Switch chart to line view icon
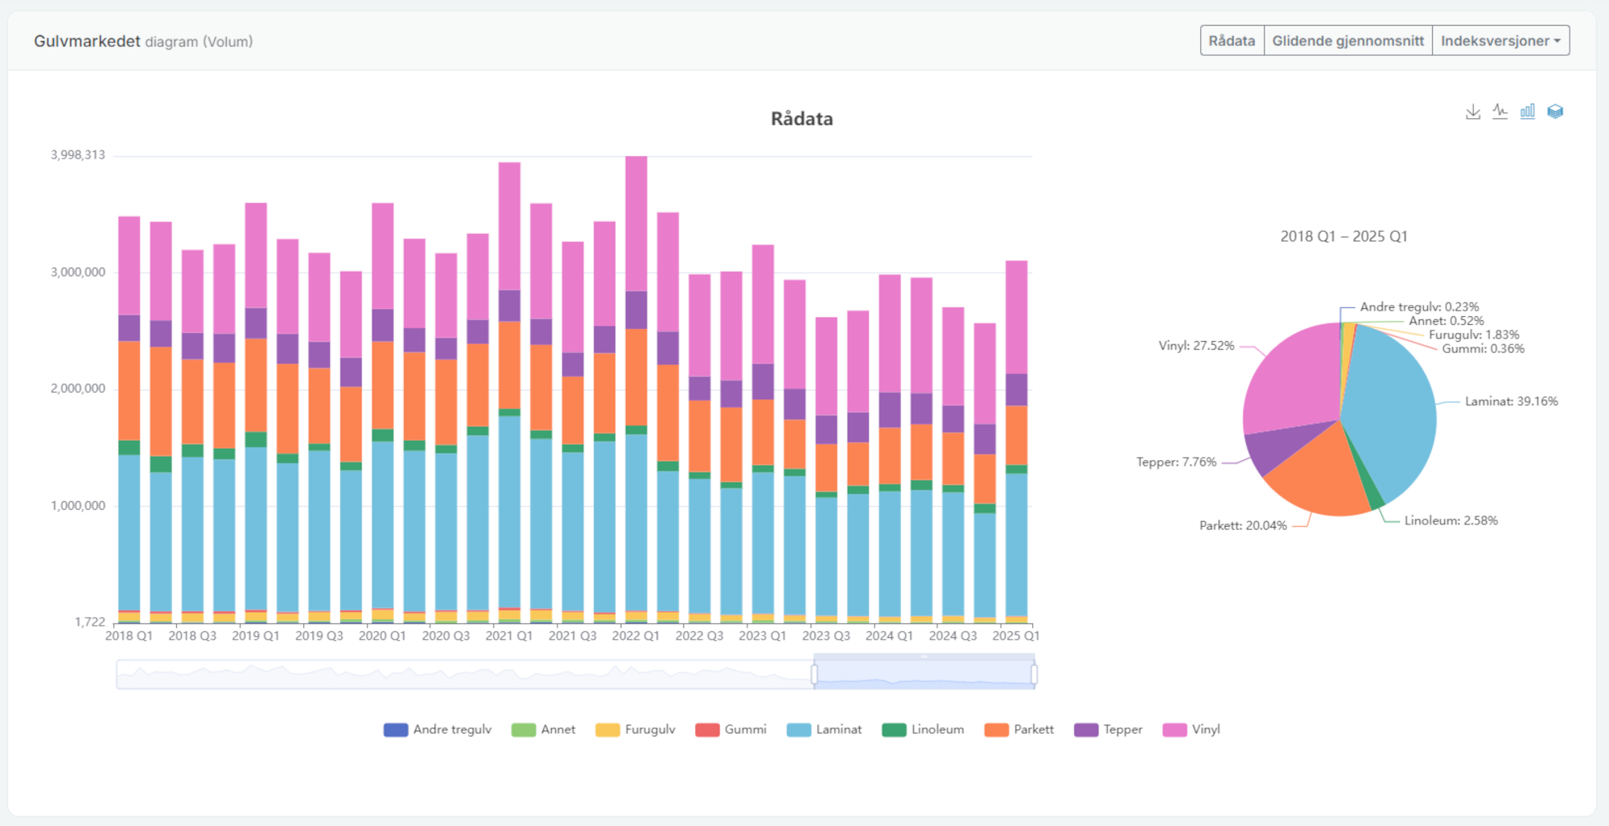The image size is (1609, 826). pos(1500,112)
